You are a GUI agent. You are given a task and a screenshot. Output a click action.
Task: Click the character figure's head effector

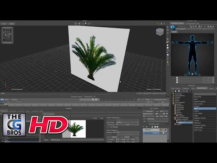tap(192, 38)
